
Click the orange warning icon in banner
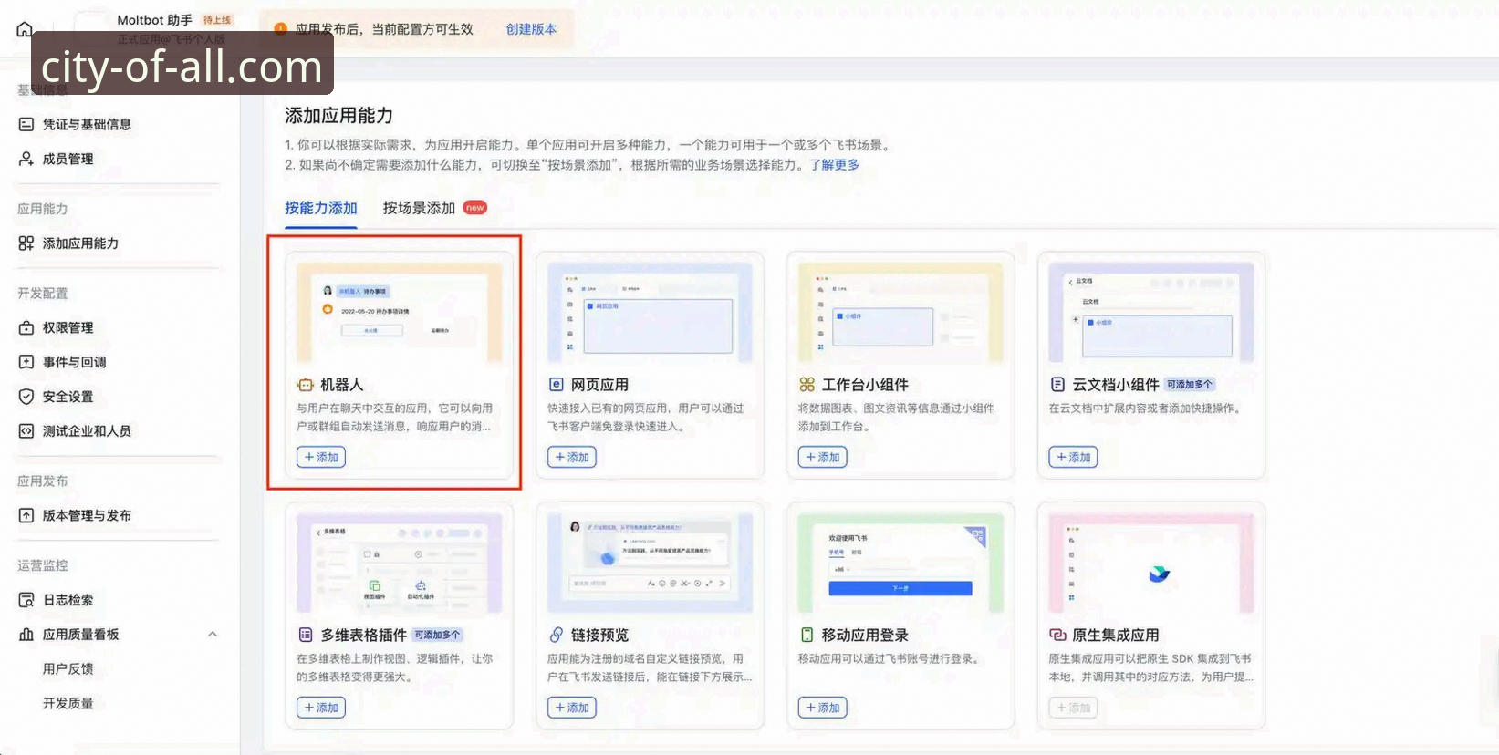281,29
